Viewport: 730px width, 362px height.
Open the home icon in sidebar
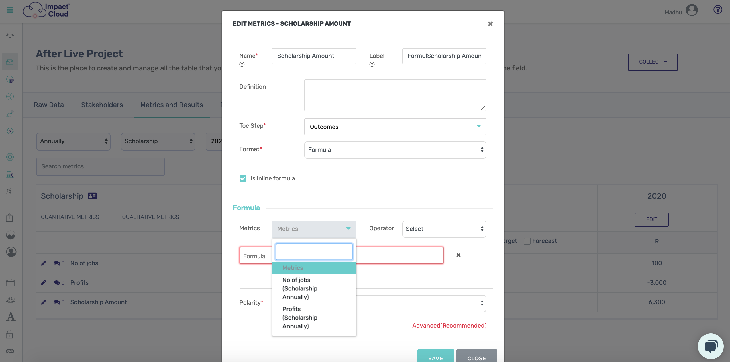click(10, 36)
